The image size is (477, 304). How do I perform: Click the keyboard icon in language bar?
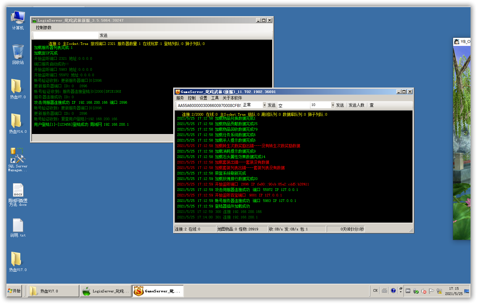tap(384, 291)
